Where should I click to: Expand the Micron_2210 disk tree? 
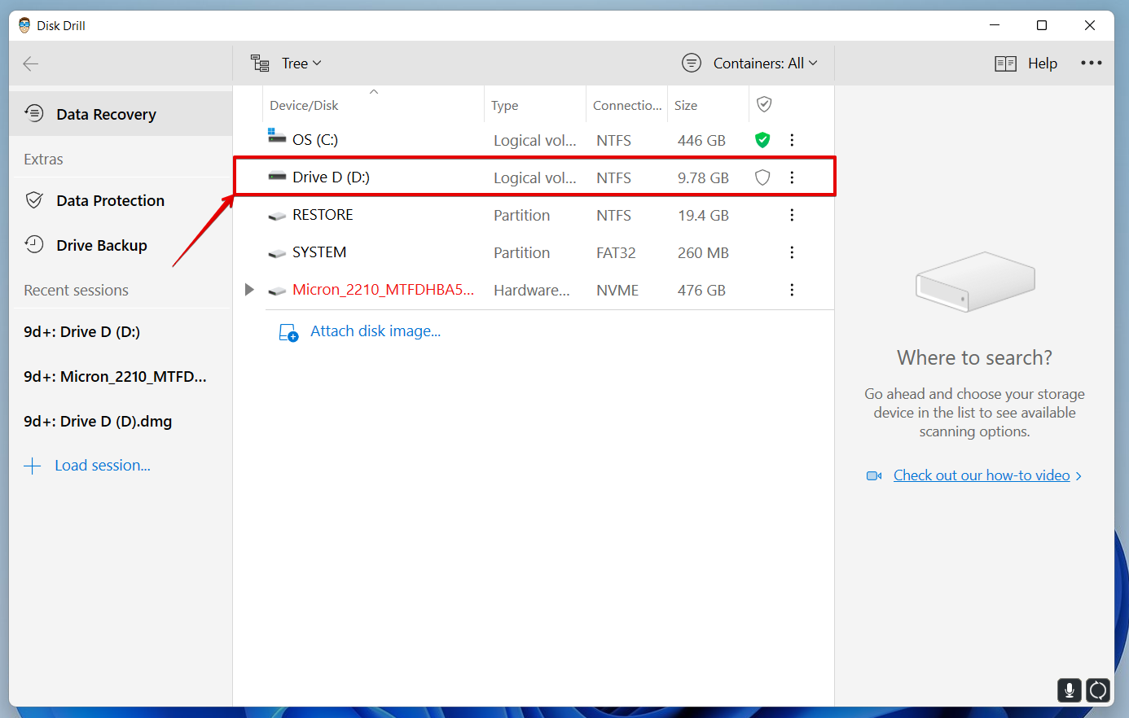(249, 290)
